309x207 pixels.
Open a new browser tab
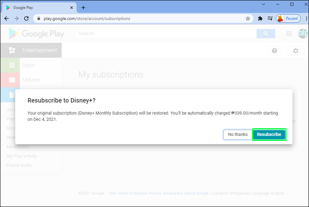coord(83,8)
